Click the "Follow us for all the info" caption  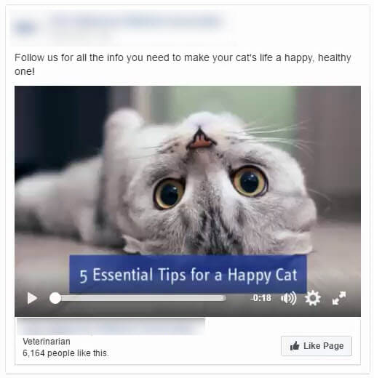[183, 64]
